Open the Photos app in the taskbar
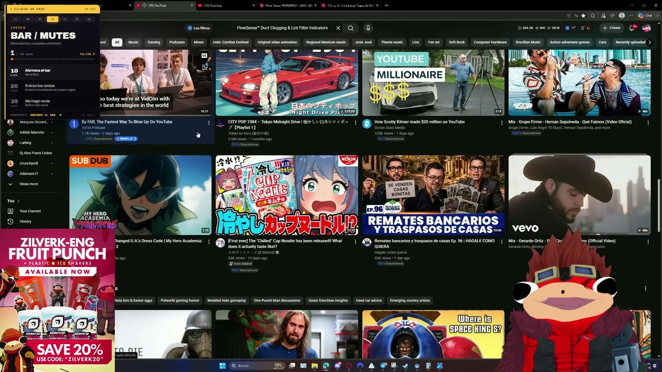The width and height of the screenshot is (662, 372). 440,366
